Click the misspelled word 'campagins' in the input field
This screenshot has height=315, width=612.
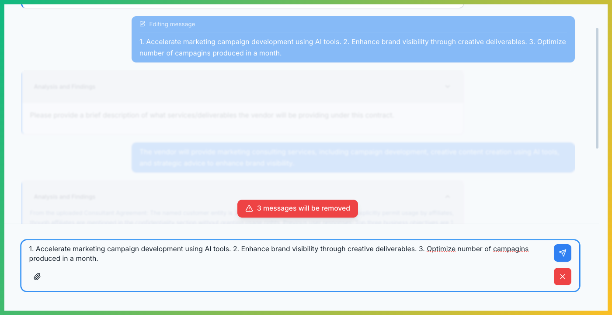click(511, 249)
